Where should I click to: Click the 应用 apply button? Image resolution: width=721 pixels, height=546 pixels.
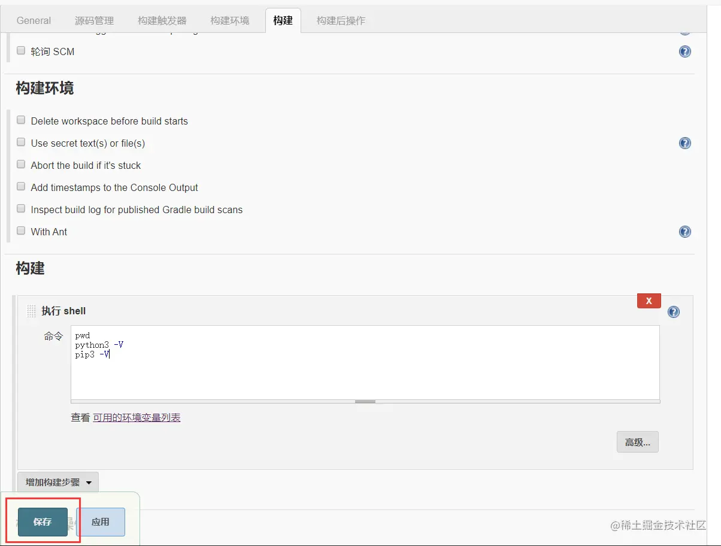(x=101, y=522)
